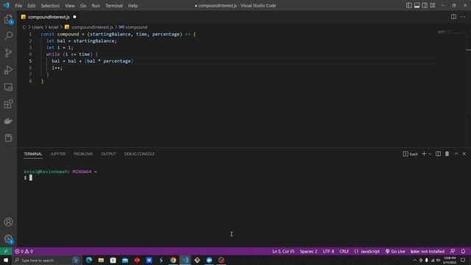Open the notebook-style icon below Docker
Screen dimensions: 471x265
point(8,138)
